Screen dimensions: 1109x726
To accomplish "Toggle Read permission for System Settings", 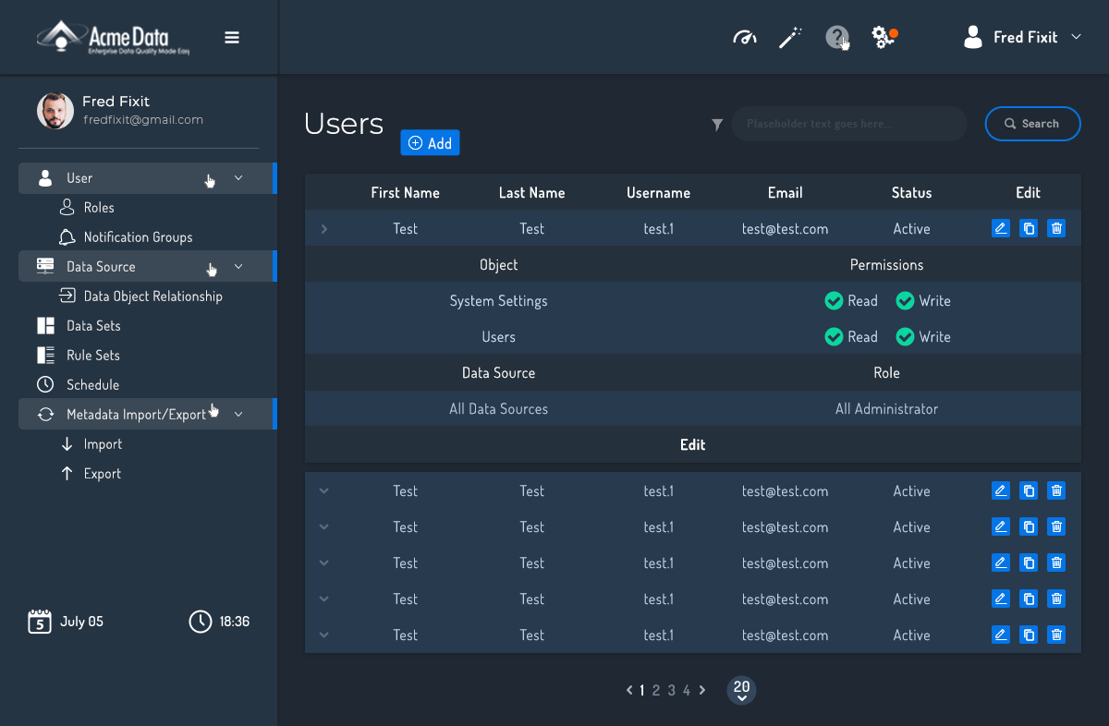I will point(834,301).
